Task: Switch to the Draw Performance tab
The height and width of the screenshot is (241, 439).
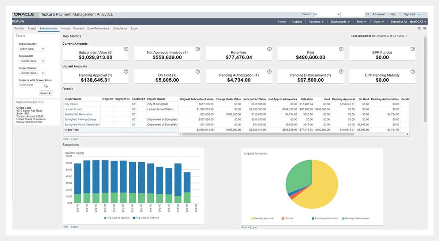Action: (x=98, y=29)
